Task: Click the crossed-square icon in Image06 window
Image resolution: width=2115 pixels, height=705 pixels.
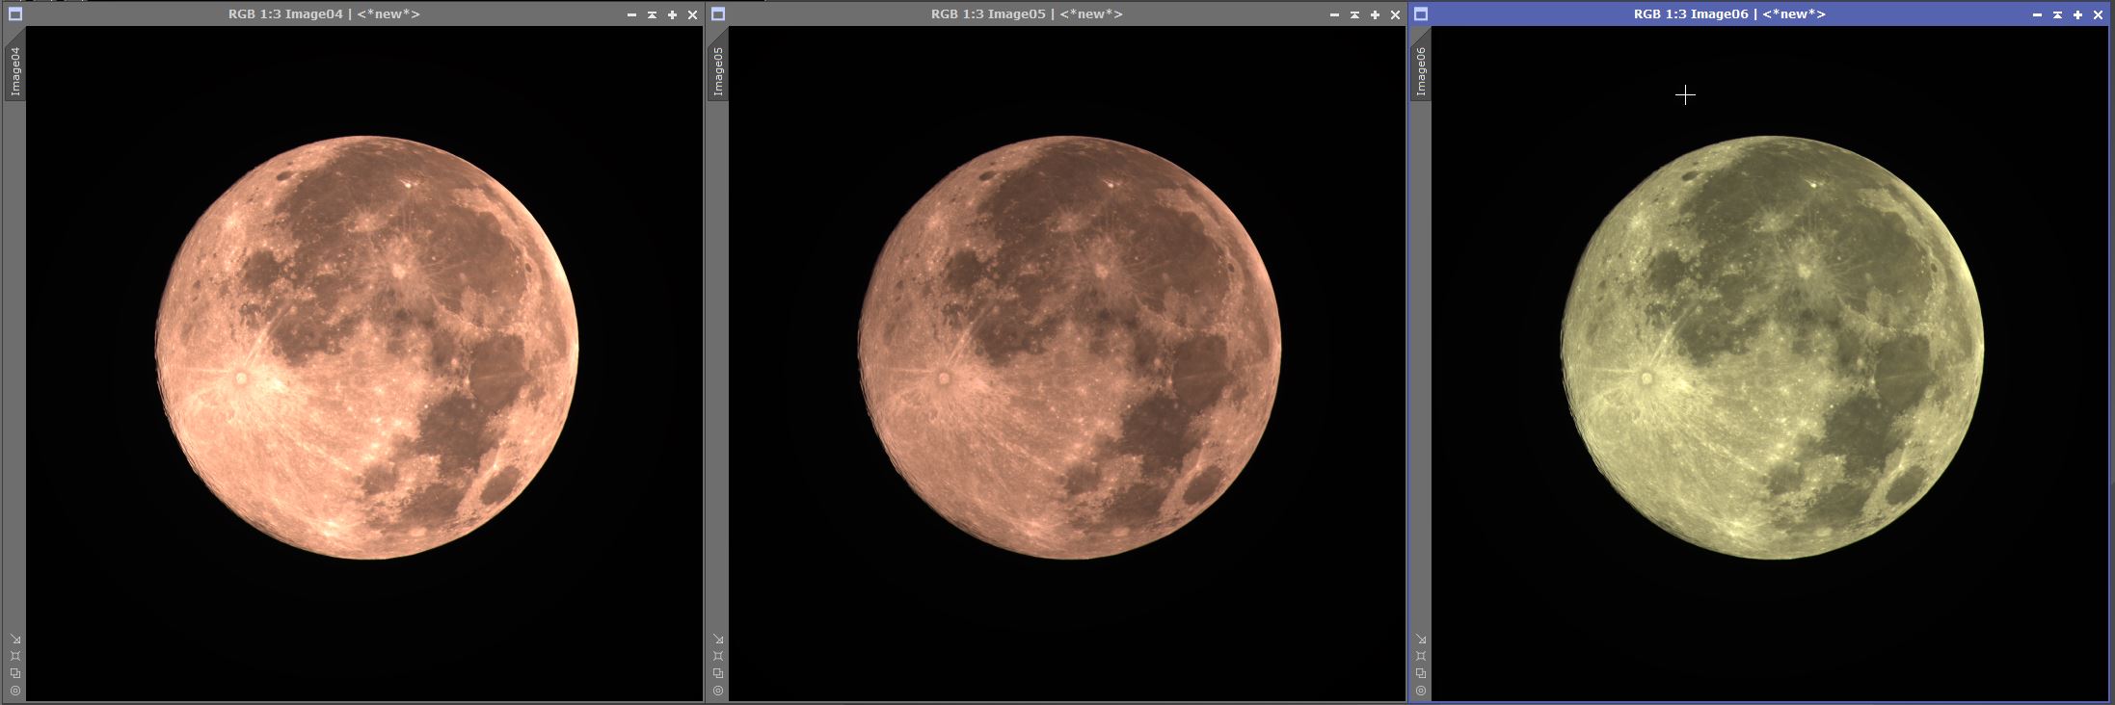Action: (x=1421, y=656)
